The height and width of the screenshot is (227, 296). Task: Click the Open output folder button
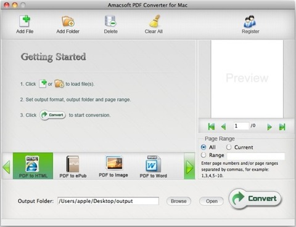click(x=212, y=201)
